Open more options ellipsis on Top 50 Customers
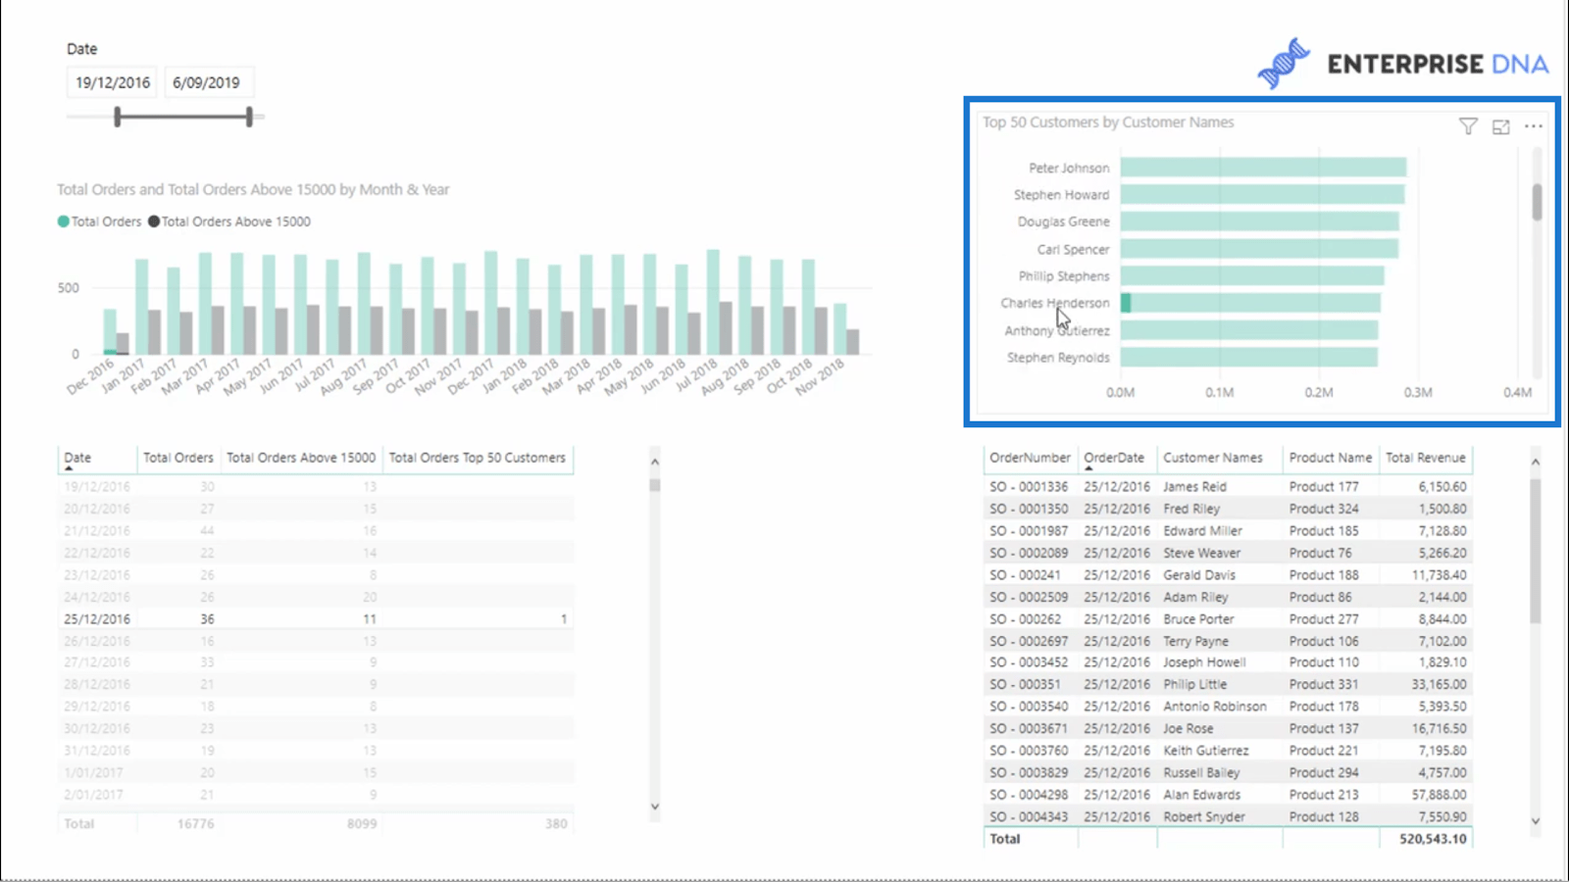1569x882 pixels. coord(1534,126)
